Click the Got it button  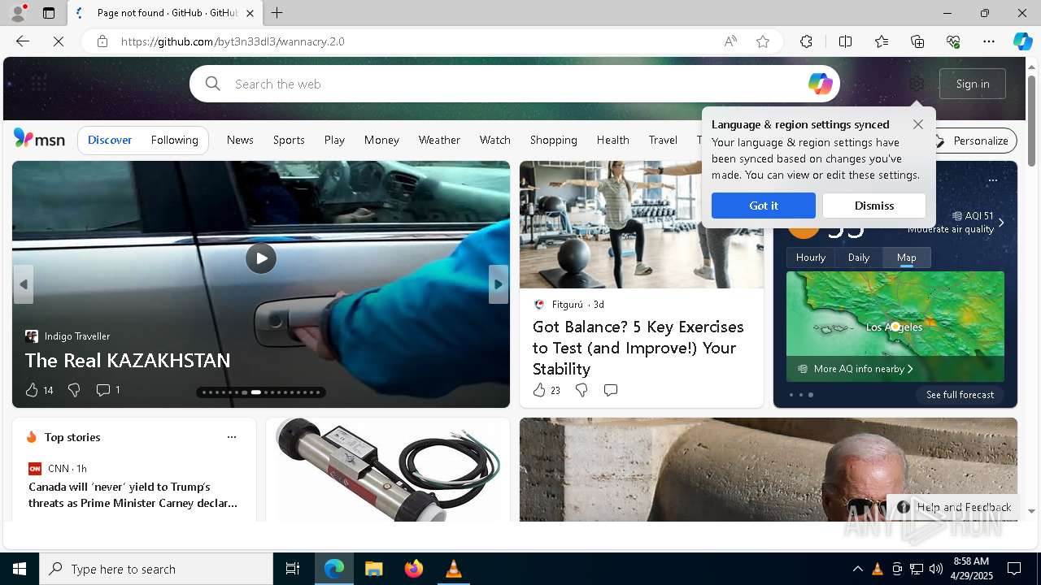pyautogui.click(x=764, y=206)
